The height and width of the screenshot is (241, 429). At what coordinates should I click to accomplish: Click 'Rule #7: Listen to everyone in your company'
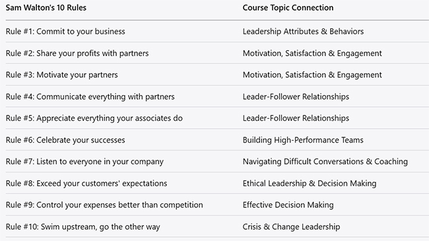(84, 162)
